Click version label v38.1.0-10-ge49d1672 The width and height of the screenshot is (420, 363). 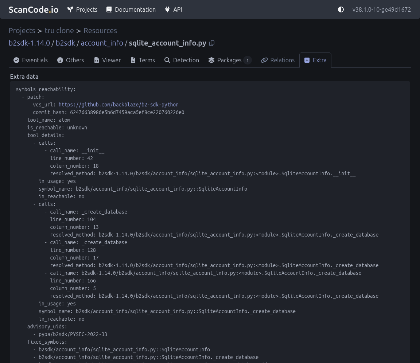coord(381,9)
